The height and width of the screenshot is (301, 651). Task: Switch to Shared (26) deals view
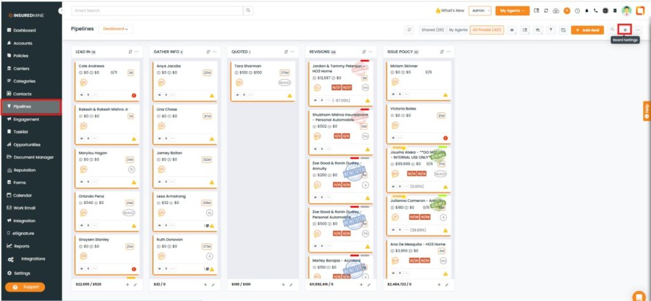[x=432, y=30]
